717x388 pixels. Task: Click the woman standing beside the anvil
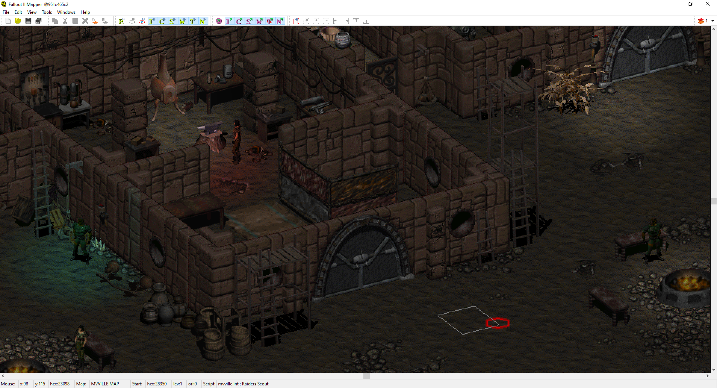click(236, 142)
